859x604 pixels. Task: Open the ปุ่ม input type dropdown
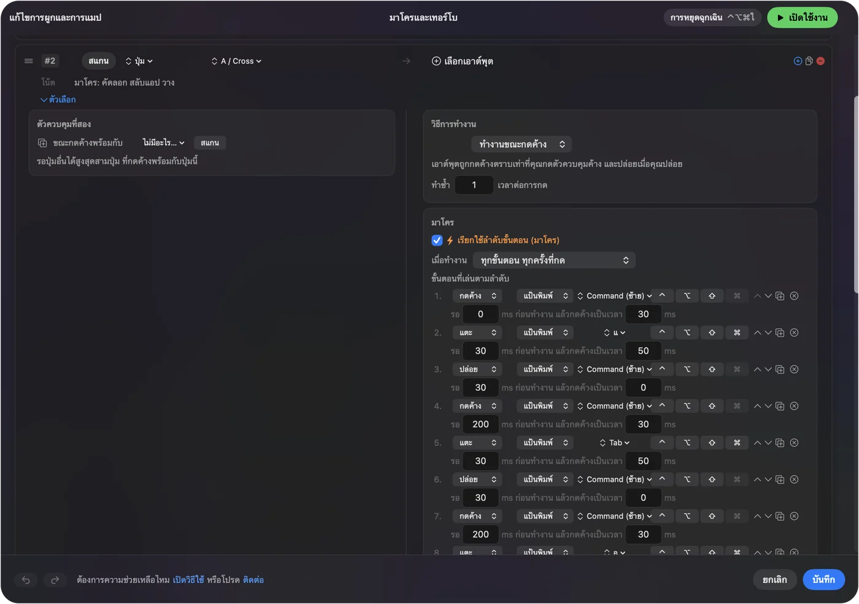click(x=139, y=61)
